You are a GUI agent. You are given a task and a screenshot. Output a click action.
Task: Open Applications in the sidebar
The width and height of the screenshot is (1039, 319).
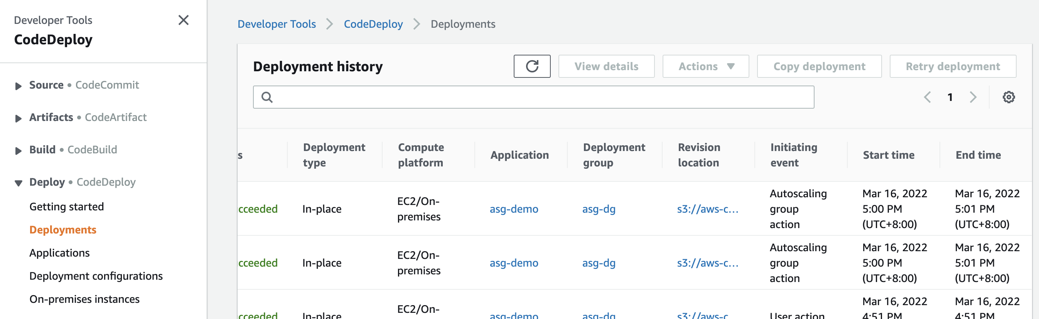pos(59,253)
